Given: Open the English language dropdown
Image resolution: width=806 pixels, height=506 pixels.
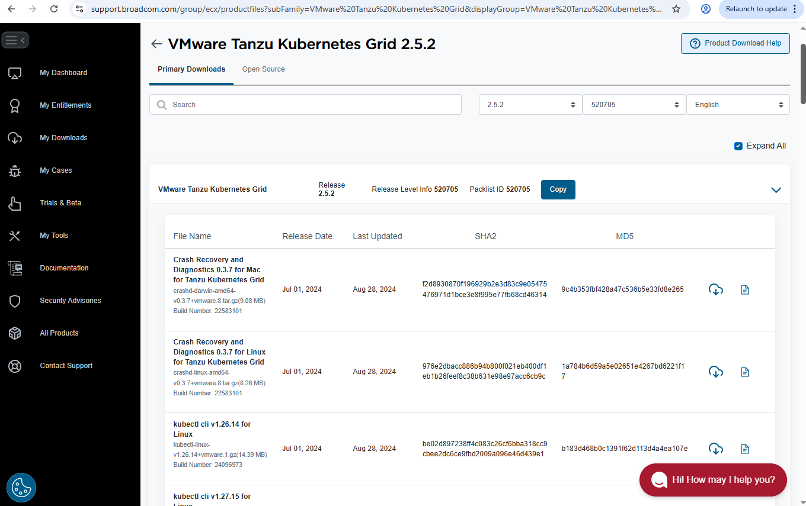Looking at the screenshot, I should click(738, 105).
